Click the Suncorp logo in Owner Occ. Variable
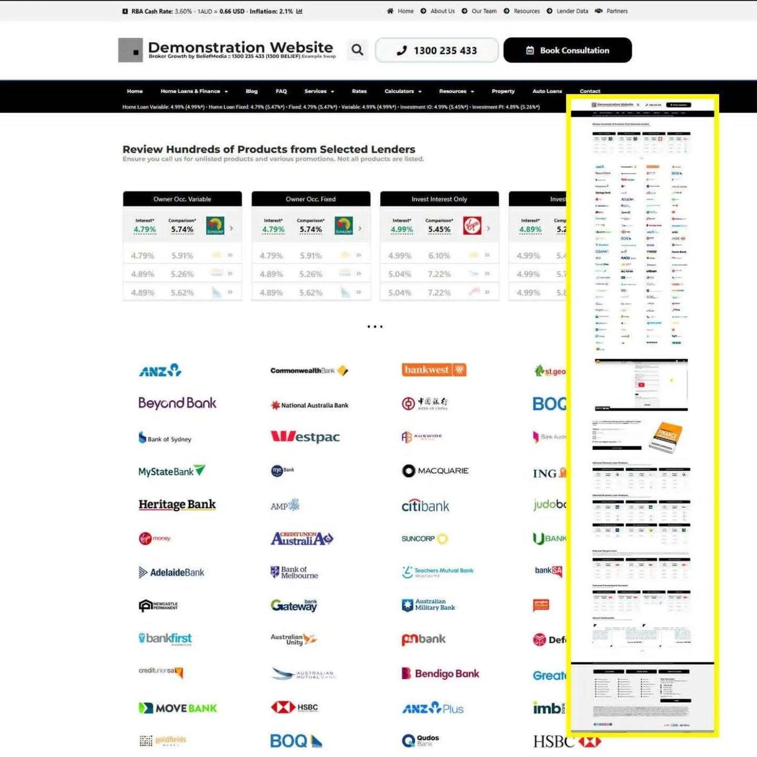 215,226
